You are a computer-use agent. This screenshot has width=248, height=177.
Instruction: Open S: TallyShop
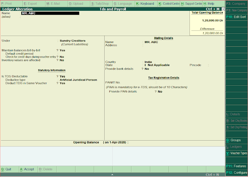tap(102, 3)
